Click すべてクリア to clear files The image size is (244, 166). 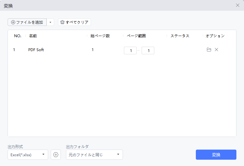click(x=74, y=22)
